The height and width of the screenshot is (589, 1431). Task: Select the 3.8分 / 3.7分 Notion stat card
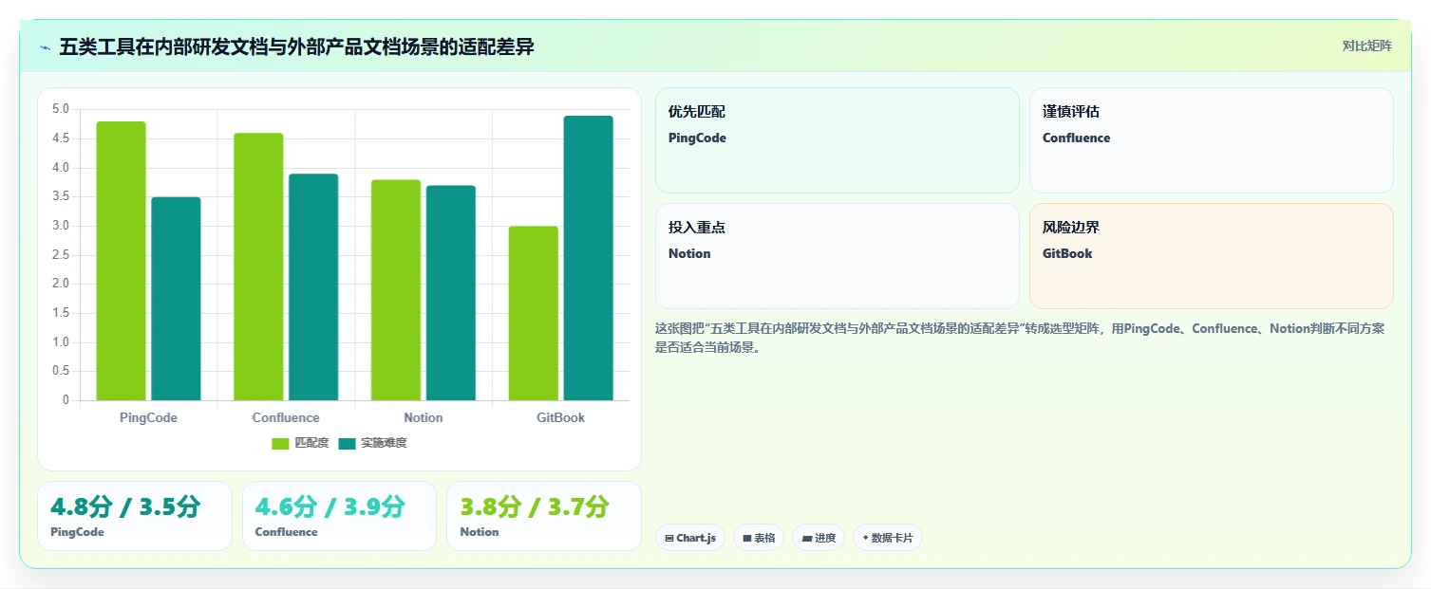point(544,516)
